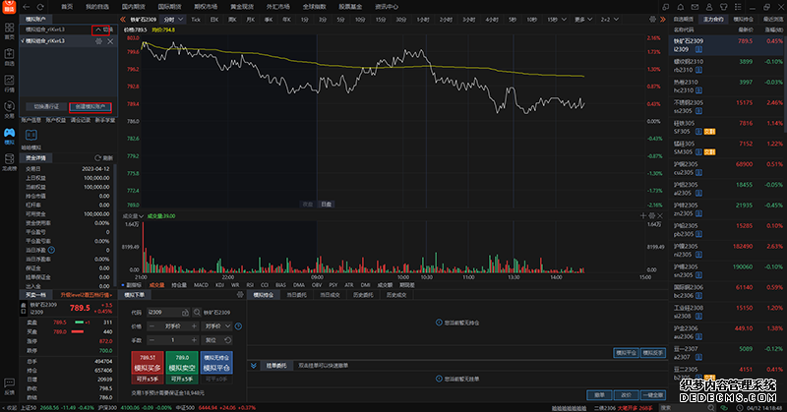Switch chart session to 日盘
This screenshot has width=787, height=412.
326,204
